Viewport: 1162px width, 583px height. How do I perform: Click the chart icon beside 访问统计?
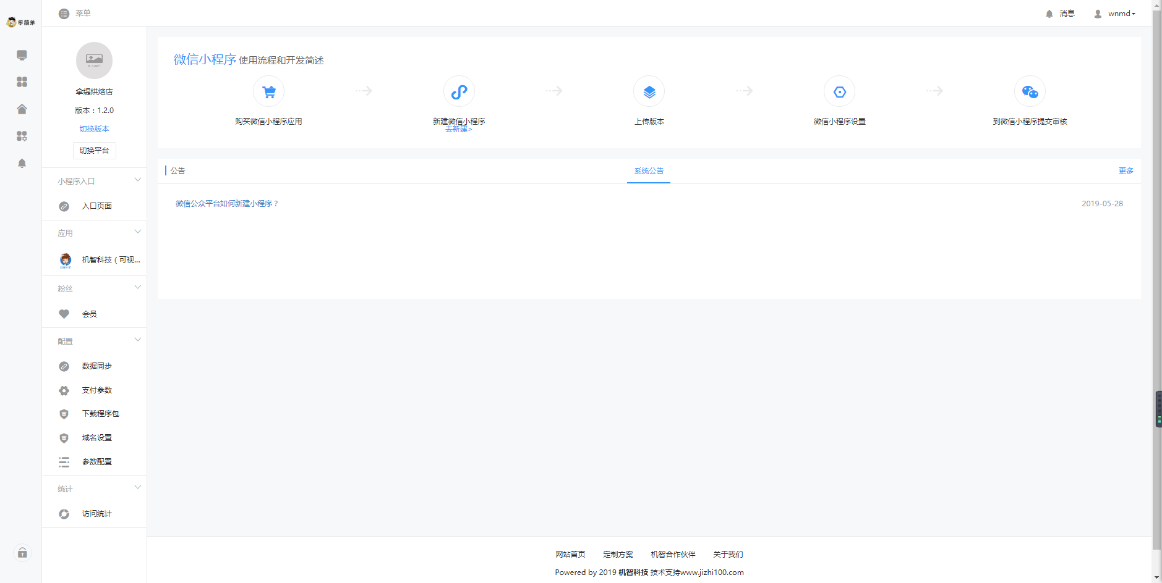(x=64, y=514)
